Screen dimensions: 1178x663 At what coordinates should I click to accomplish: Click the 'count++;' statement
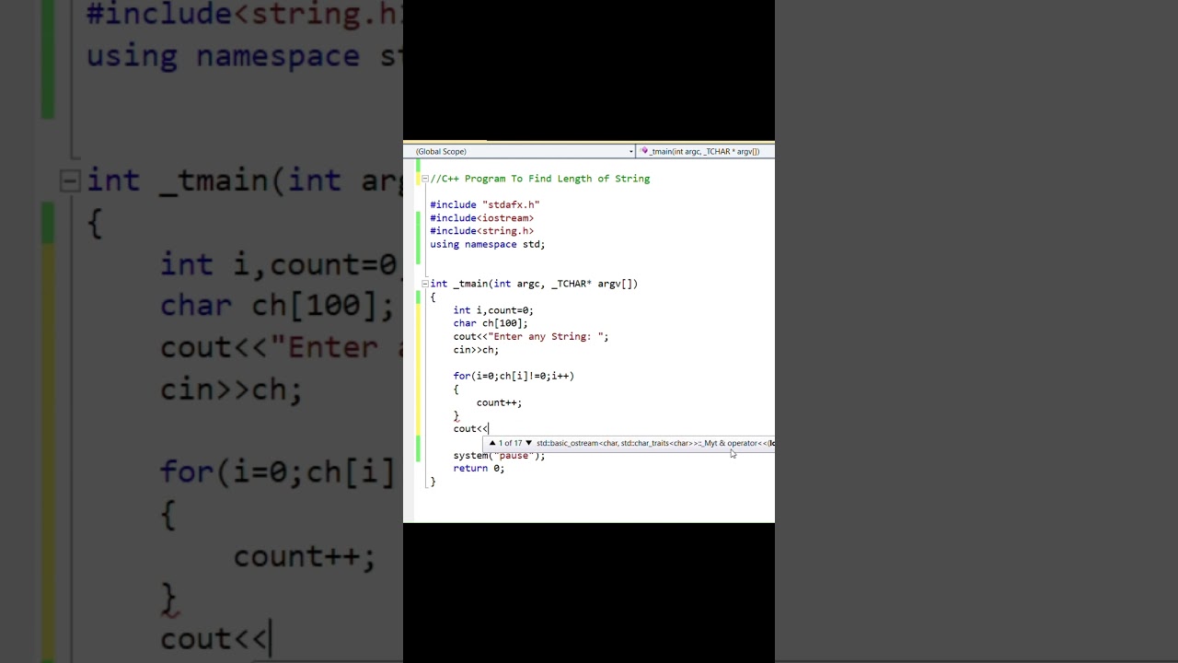click(x=500, y=402)
